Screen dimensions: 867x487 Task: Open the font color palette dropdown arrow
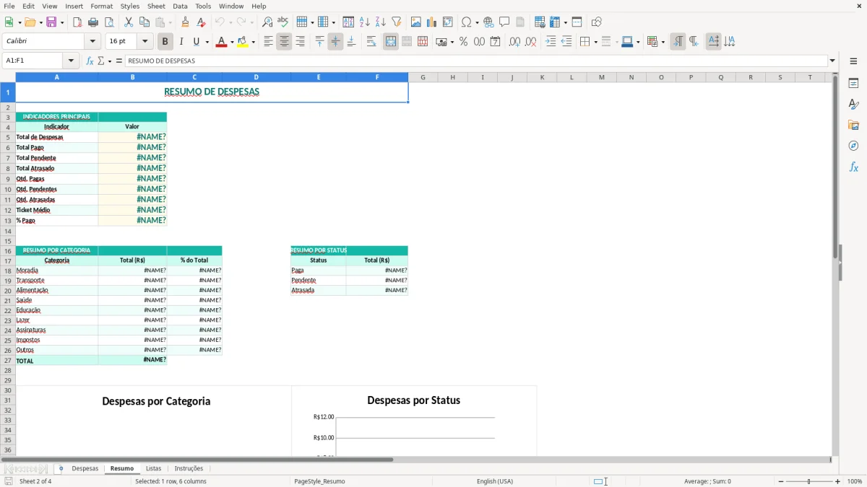[x=232, y=42]
